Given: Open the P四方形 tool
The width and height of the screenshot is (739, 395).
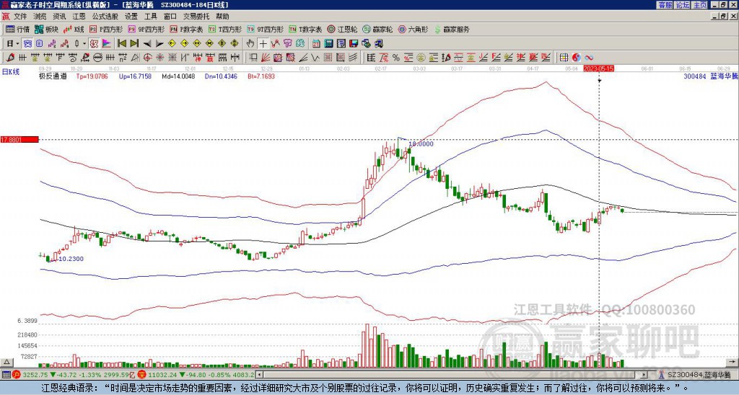Looking at the screenshot, I should tap(106, 29).
